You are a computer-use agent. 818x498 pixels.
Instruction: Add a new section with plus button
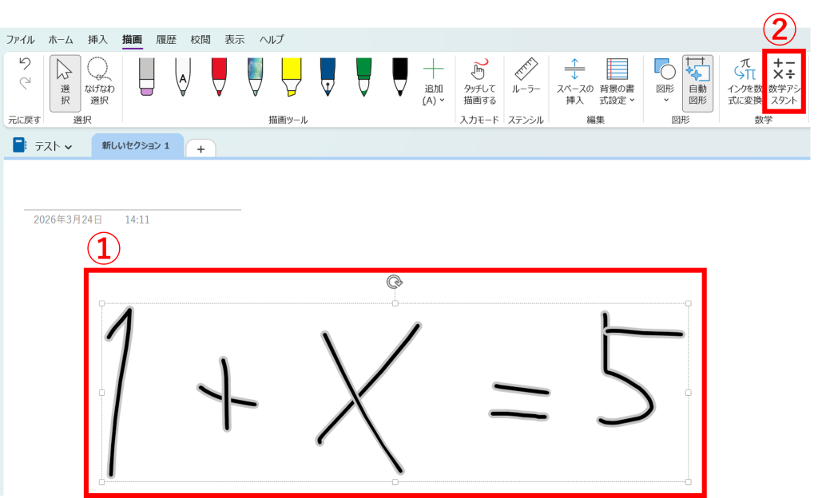pyautogui.click(x=201, y=149)
